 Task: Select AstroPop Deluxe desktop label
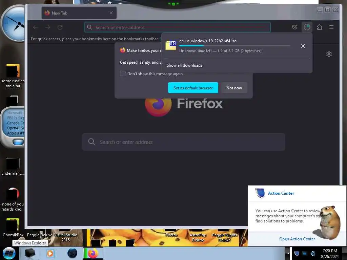[x=198, y=237]
